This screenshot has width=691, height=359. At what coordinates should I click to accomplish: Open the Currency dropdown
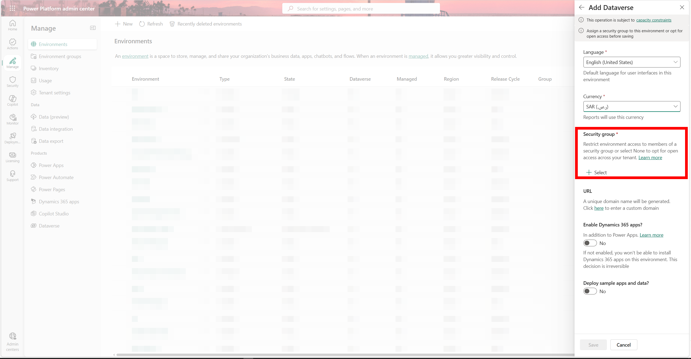click(x=632, y=106)
